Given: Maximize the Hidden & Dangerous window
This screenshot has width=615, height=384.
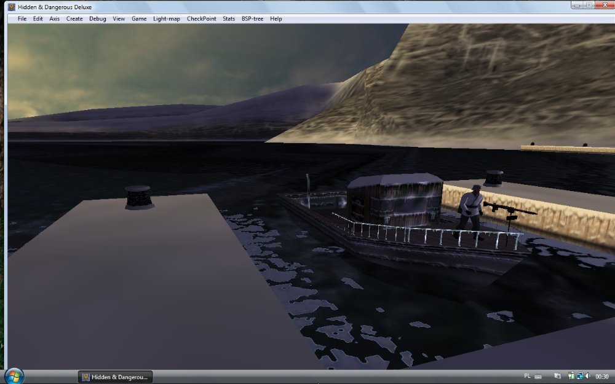Looking at the screenshot, I should (x=589, y=5).
